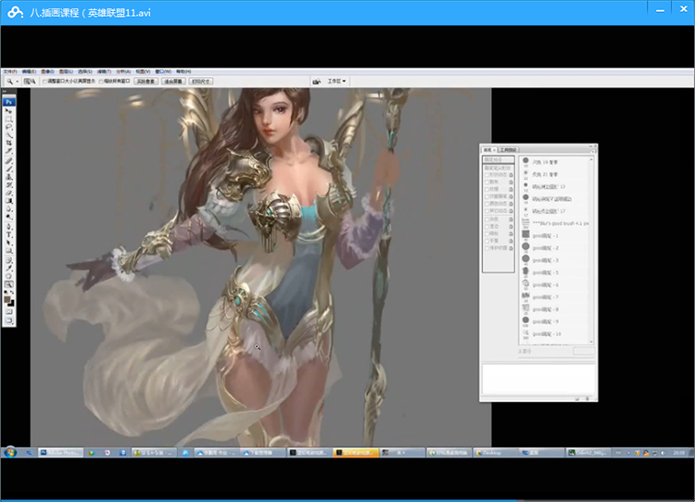Click foreground color swatch in toolbox
Image resolution: width=695 pixels, height=502 pixels.
pos(7,300)
